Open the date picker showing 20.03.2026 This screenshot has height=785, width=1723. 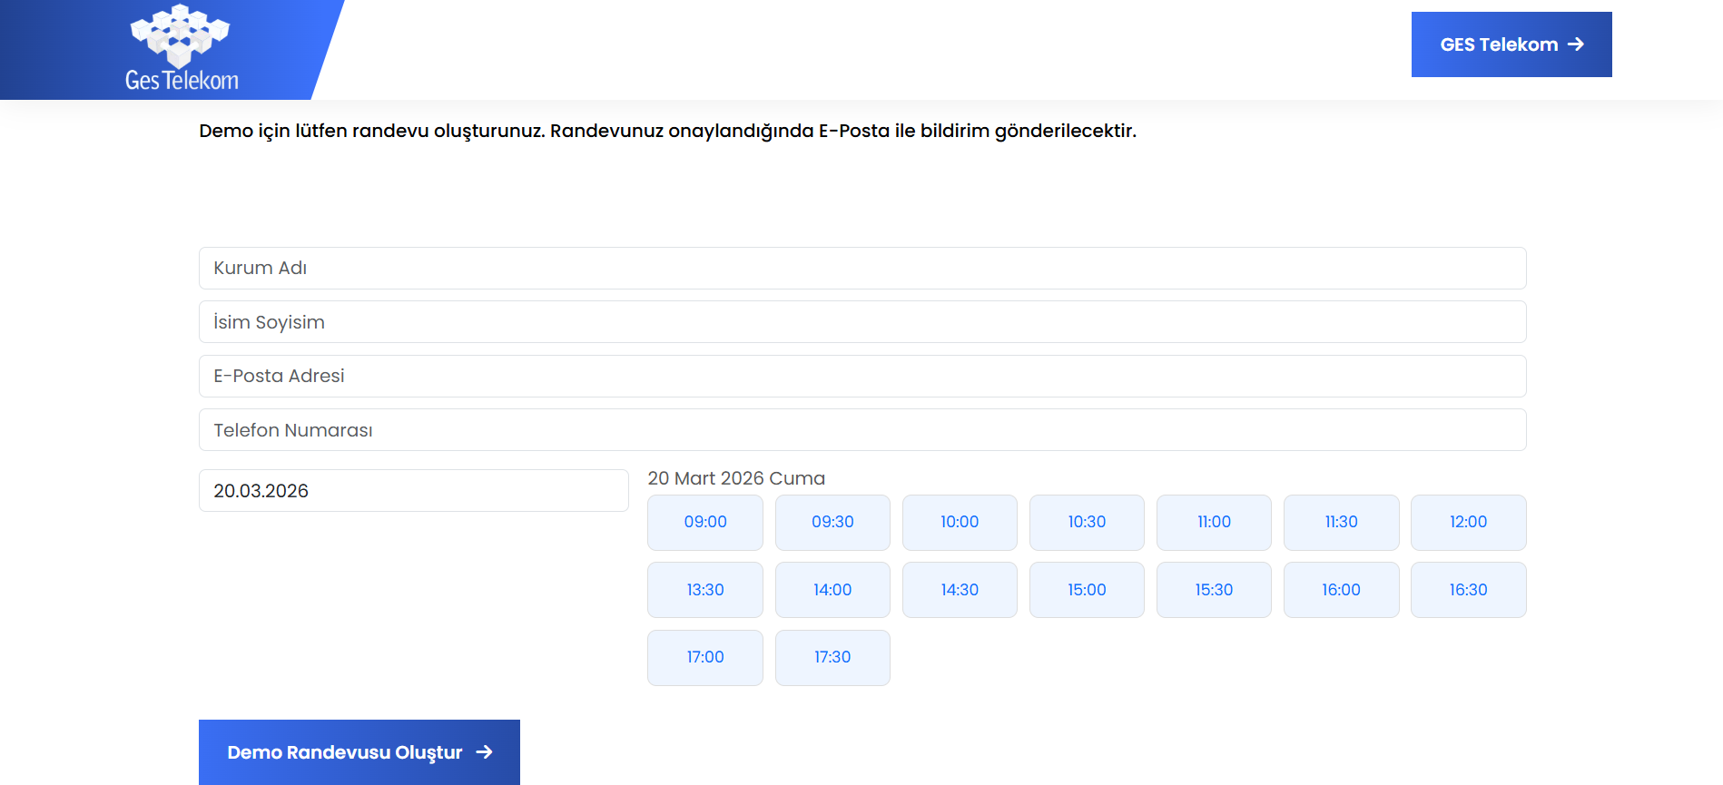click(x=413, y=491)
